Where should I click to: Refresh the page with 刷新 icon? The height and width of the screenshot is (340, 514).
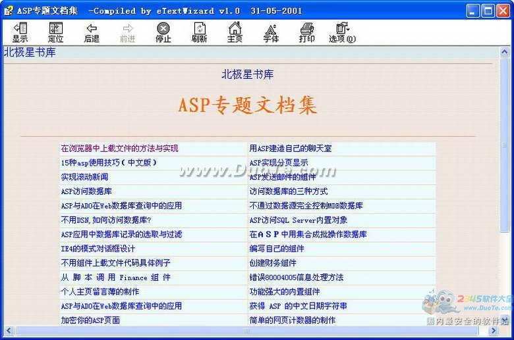199,33
